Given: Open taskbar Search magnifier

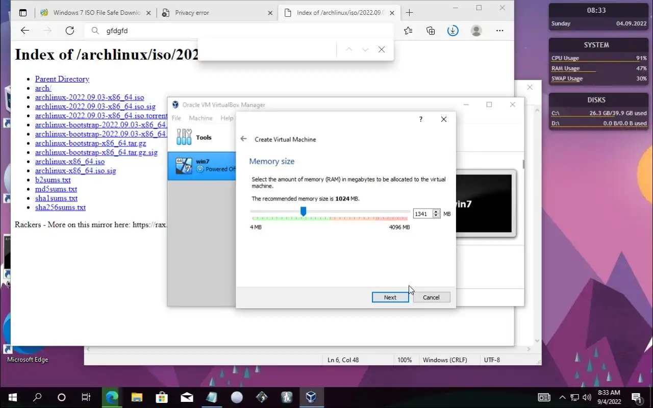Looking at the screenshot, I should click(37, 397).
